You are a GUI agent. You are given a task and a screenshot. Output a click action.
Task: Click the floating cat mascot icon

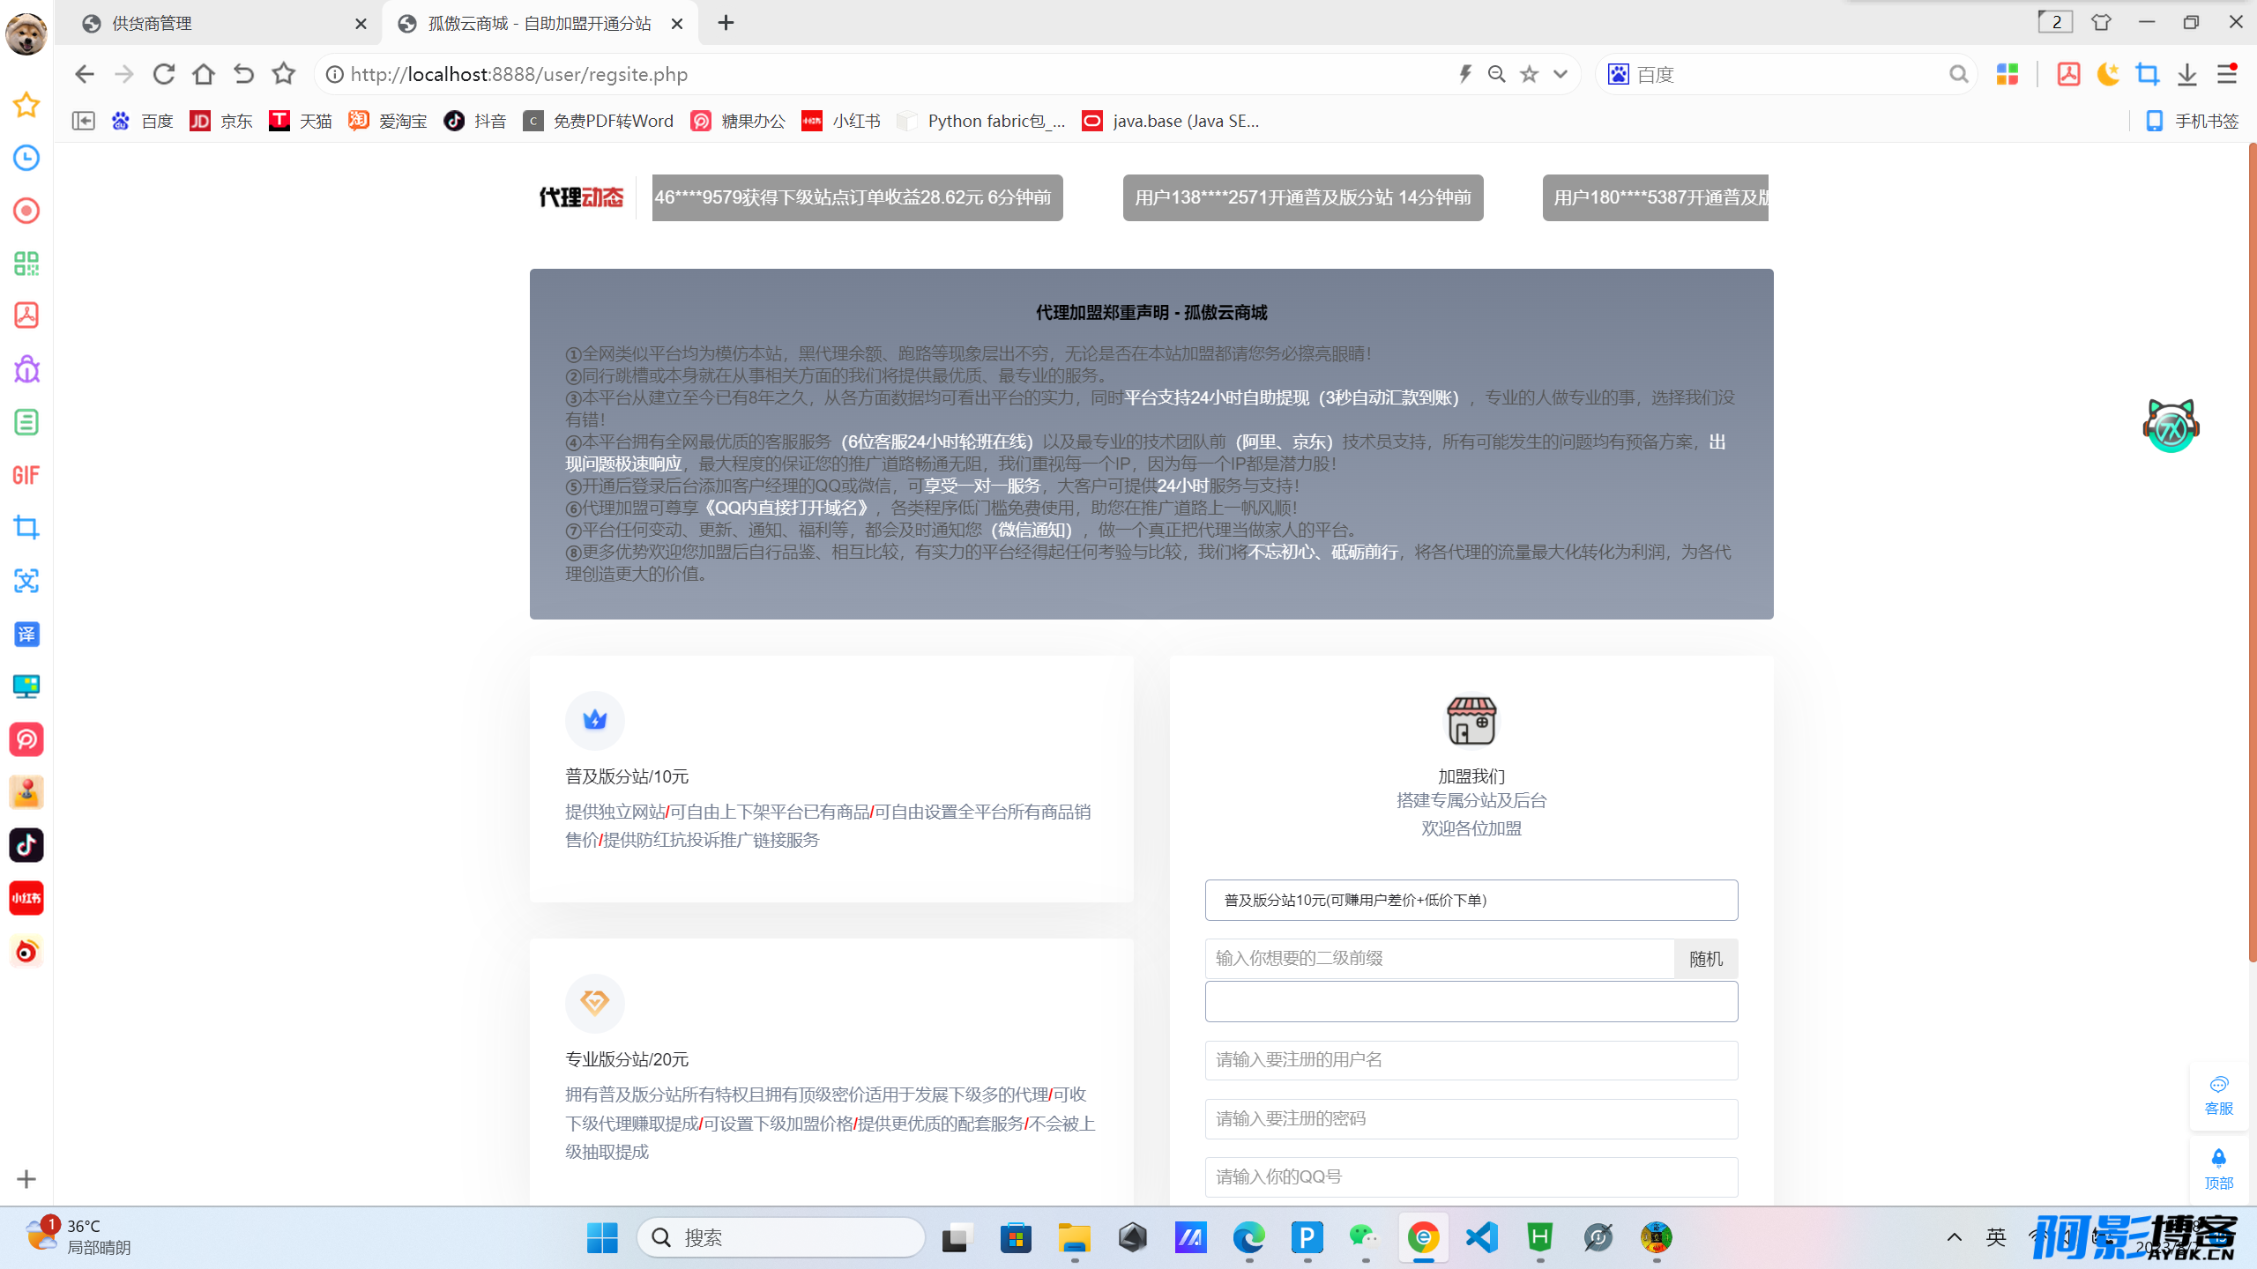pyautogui.click(x=2171, y=426)
